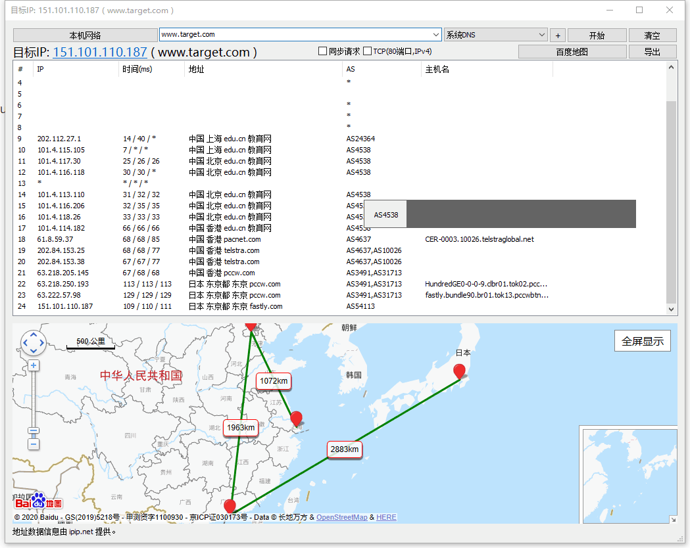This screenshot has height=548, width=690.
Task: Click the 2883km distance label on map
Action: click(345, 449)
